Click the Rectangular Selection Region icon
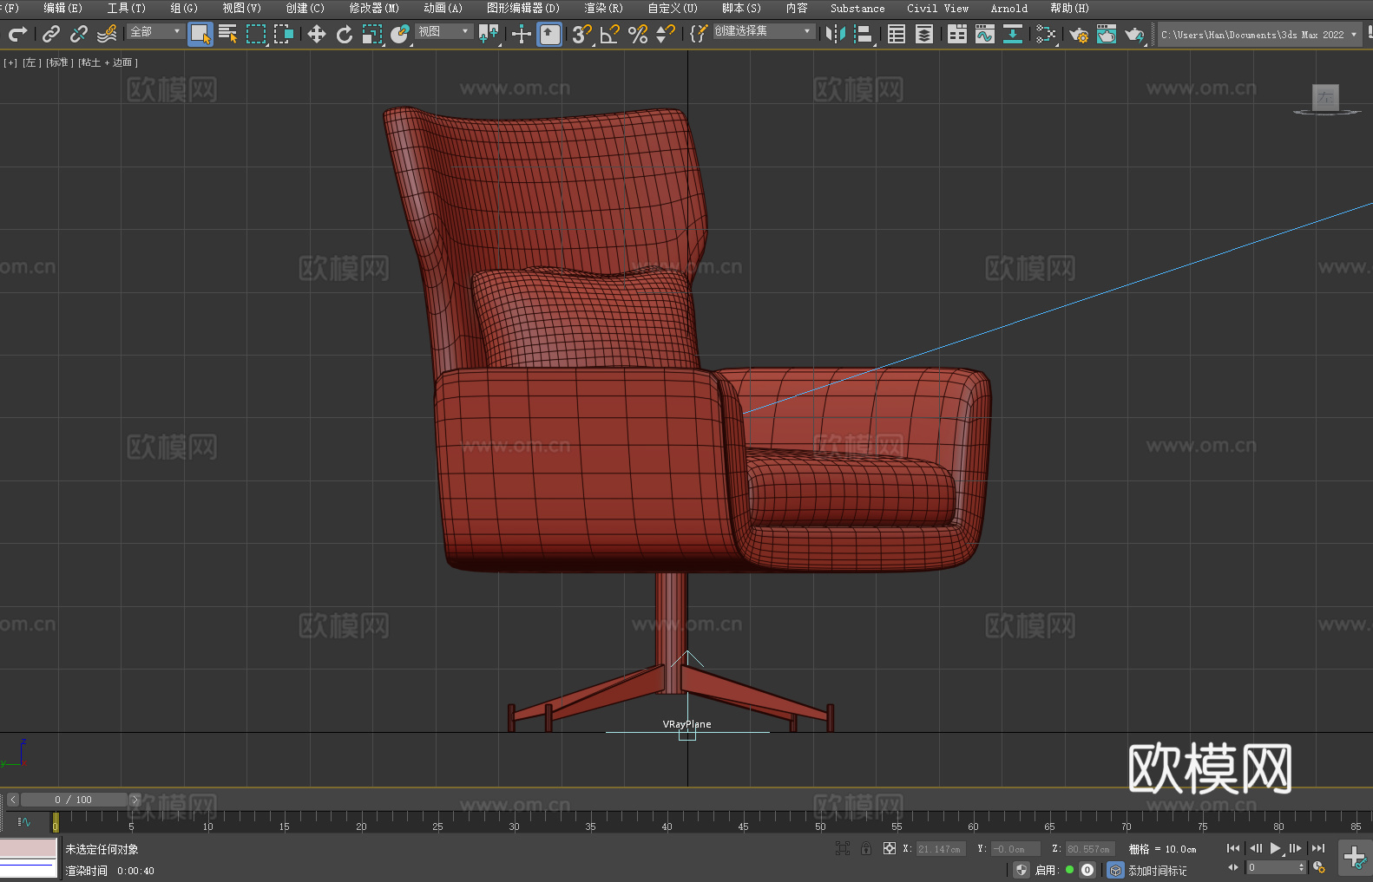The image size is (1373, 882). [256, 34]
